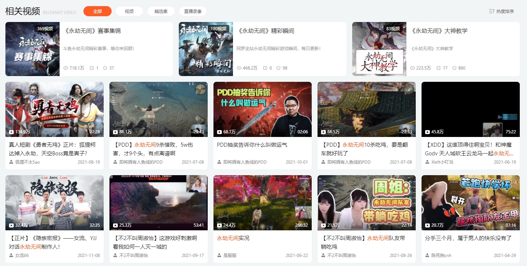This screenshot has height=266, width=527.
Task: Click the user icon beside 狐狸不太Sao
Action: 12,162
